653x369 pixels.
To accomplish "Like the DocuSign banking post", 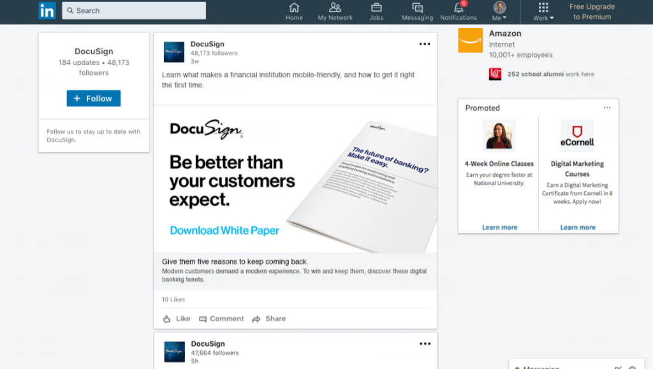I will [x=177, y=319].
